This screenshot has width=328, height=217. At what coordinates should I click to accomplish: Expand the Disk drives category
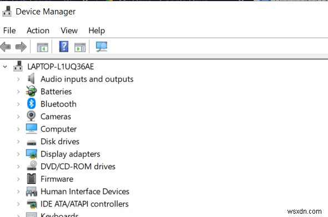[18, 142]
